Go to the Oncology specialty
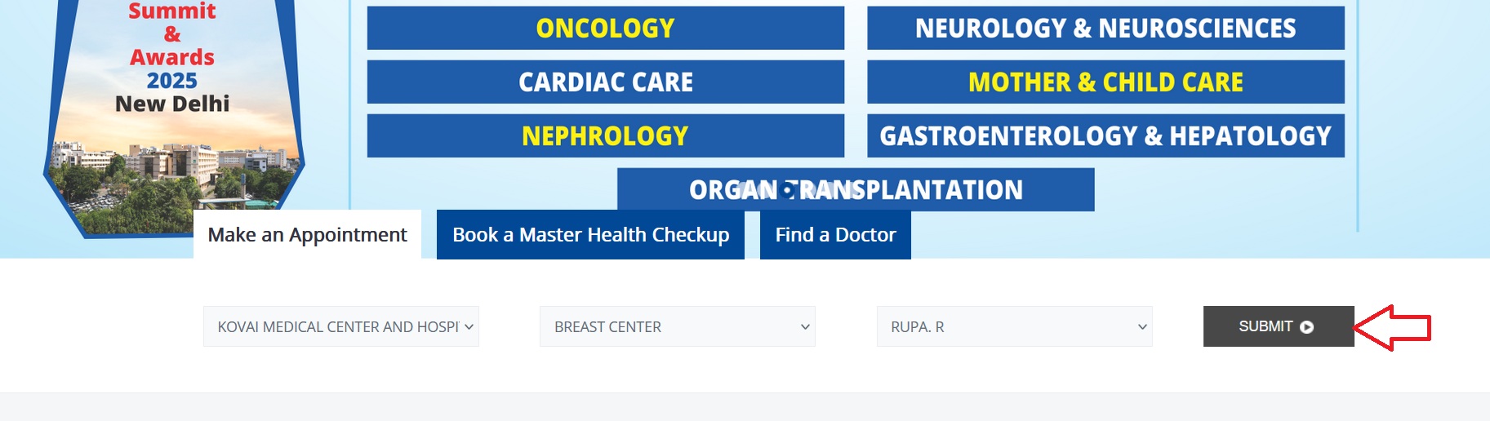Viewport: 1490px width, 421px height. (x=605, y=29)
